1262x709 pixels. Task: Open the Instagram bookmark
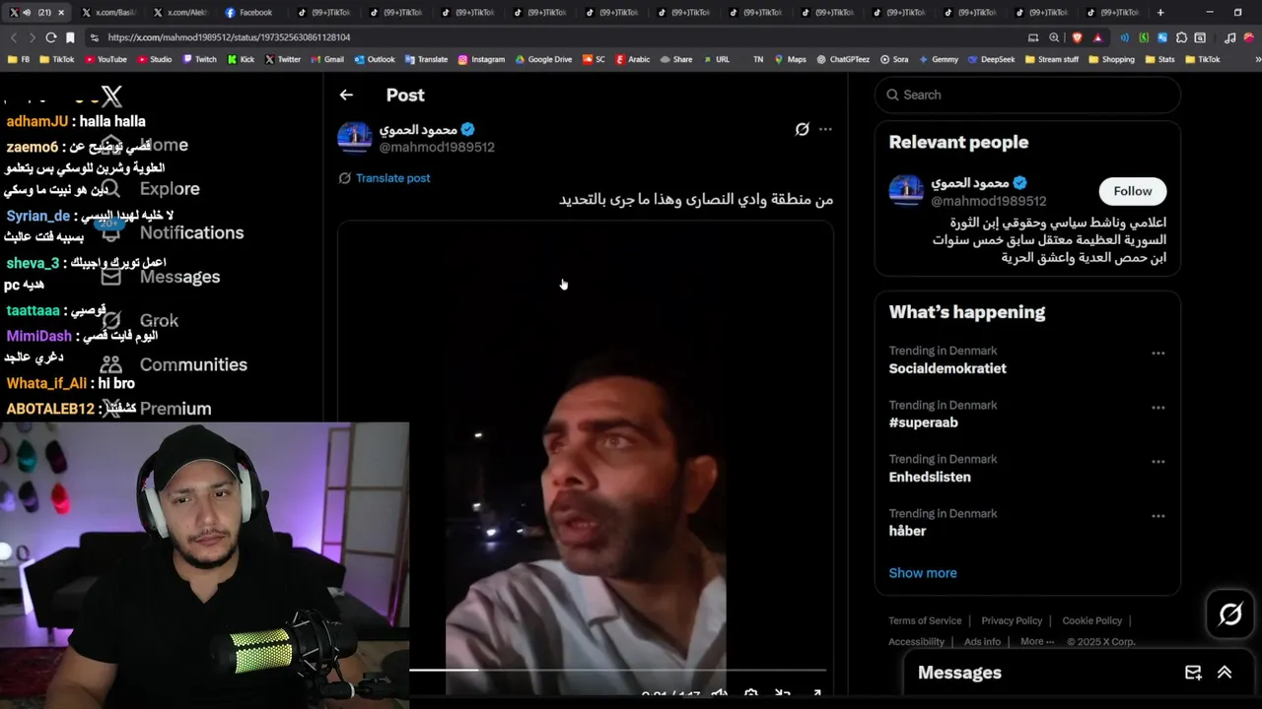pos(481,59)
